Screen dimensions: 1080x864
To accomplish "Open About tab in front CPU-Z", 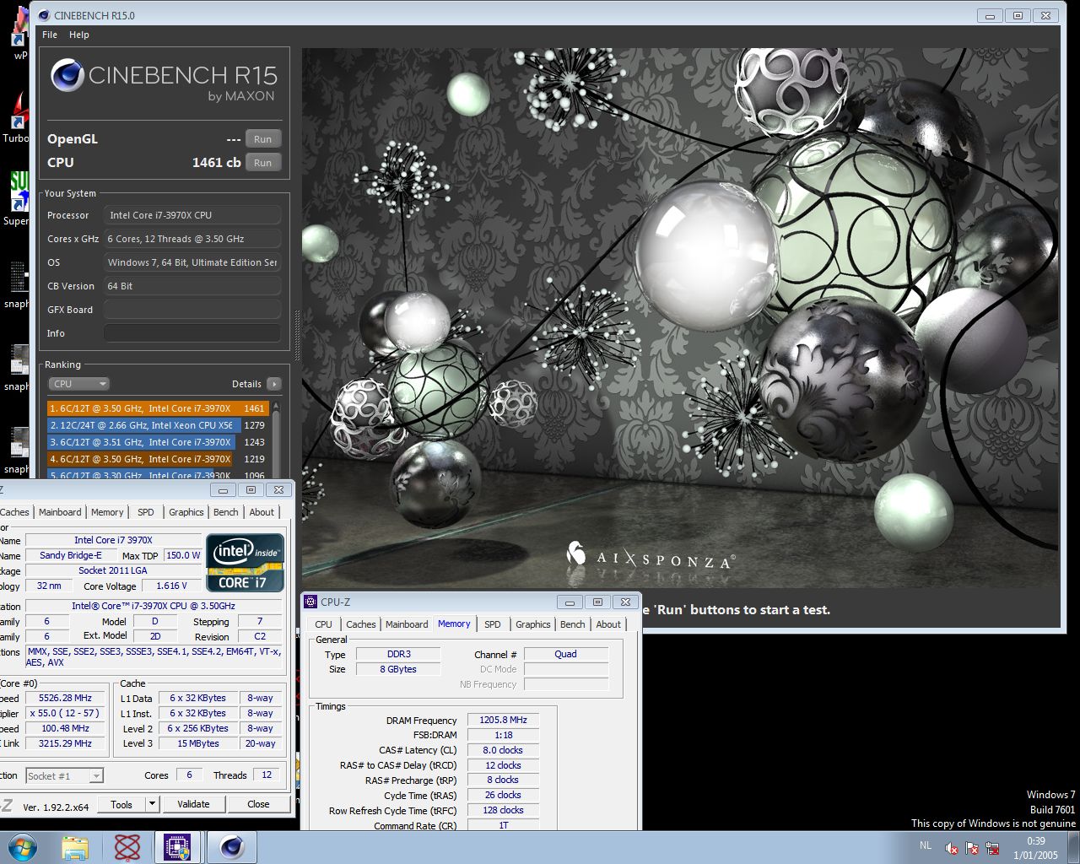I will point(608,624).
